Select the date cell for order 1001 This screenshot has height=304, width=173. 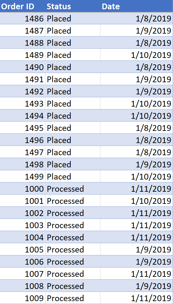point(137,201)
